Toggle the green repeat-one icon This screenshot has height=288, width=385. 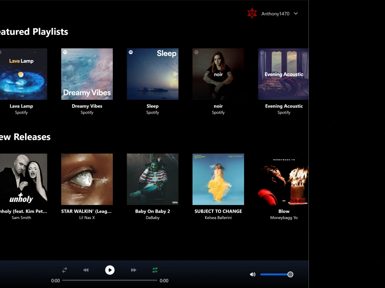click(155, 270)
